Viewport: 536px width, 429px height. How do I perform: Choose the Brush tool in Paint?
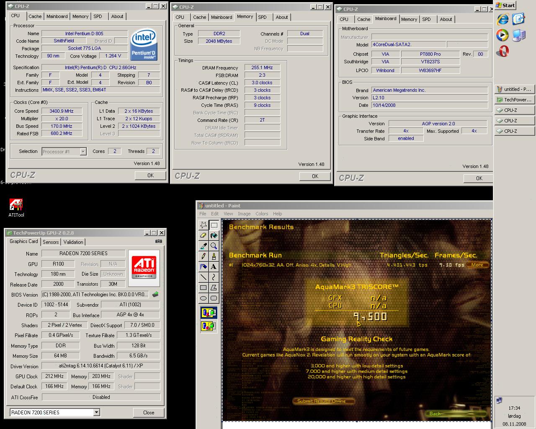(214, 256)
